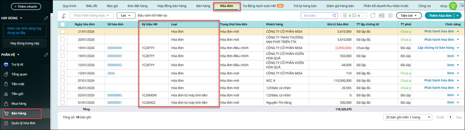Open the tab customization icon at top right
The image size is (465, 130).
click(x=462, y=6)
